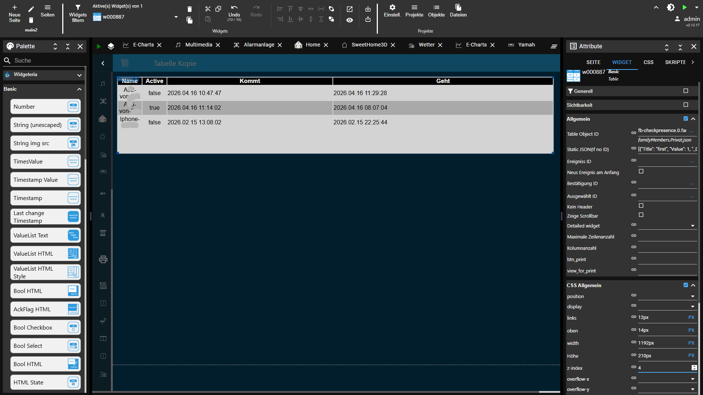Switch to the CSS attribute tab
The image size is (703, 395).
coord(648,62)
